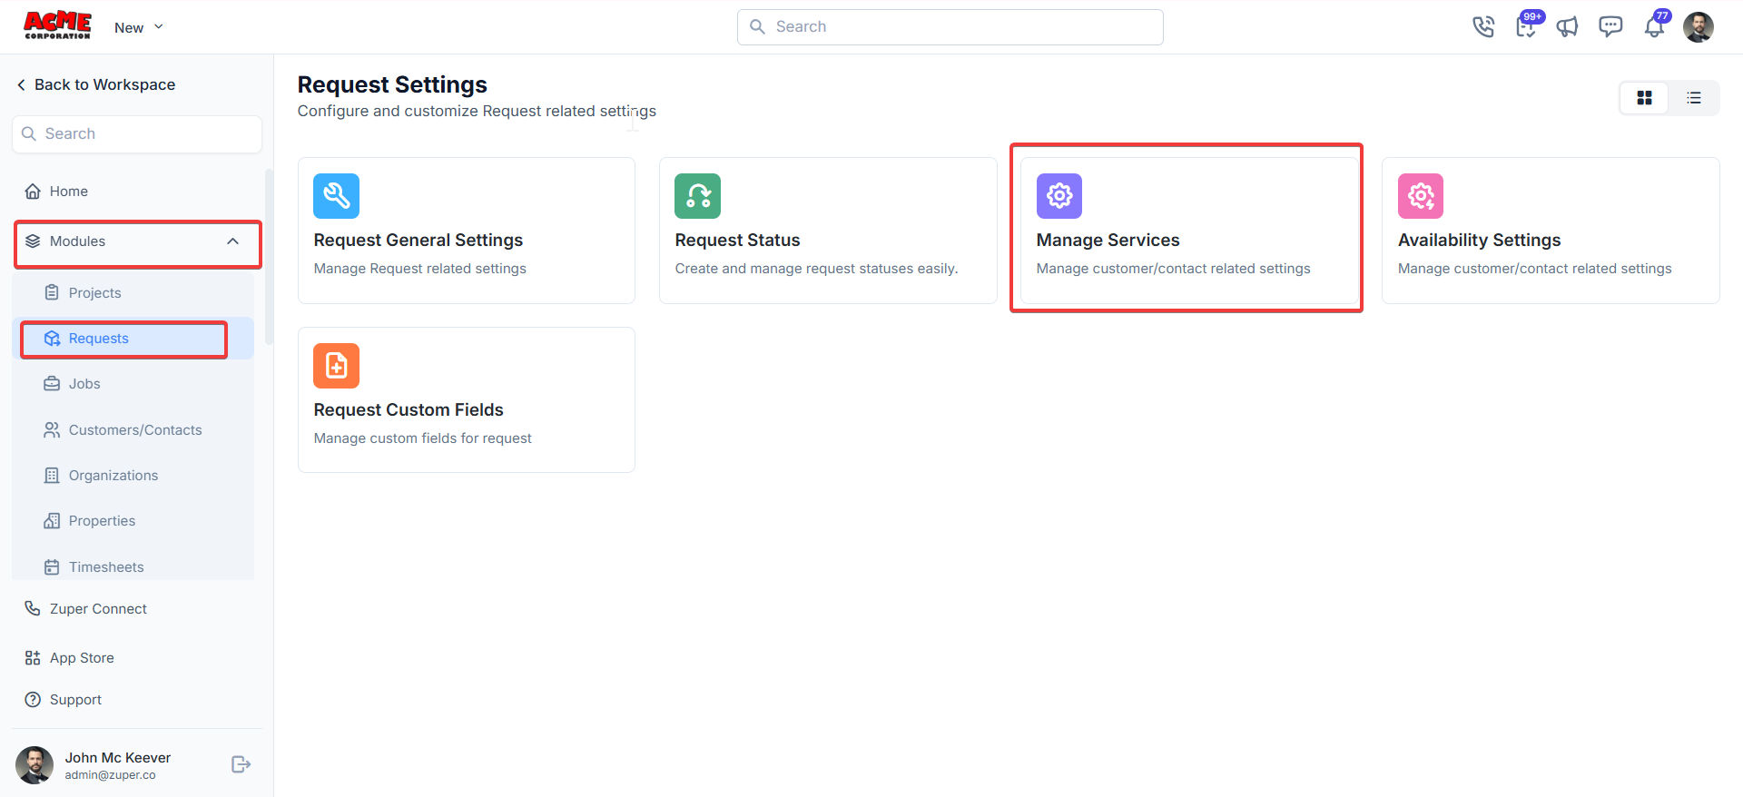Click the Home house icon
1743x797 pixels.
(33, 192)
